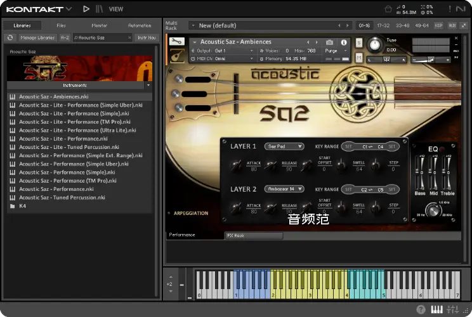Solo the instrument with S button
Image resolution: width=472 pixels, height=317 pixels.
(359, 42)
